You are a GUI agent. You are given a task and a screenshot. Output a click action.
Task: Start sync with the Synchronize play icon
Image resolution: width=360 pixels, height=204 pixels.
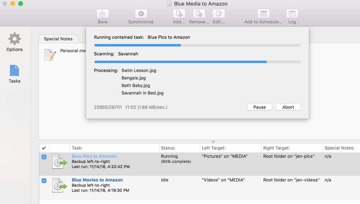141,14
